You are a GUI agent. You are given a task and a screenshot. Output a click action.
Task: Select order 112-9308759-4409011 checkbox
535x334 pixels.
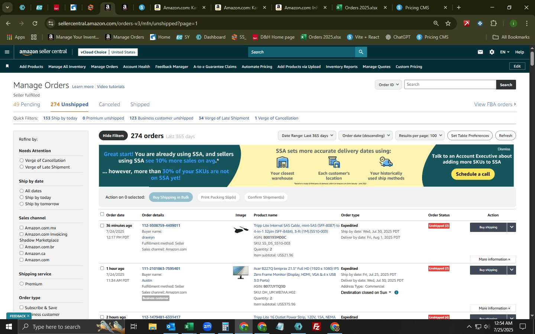click(102, 225)
